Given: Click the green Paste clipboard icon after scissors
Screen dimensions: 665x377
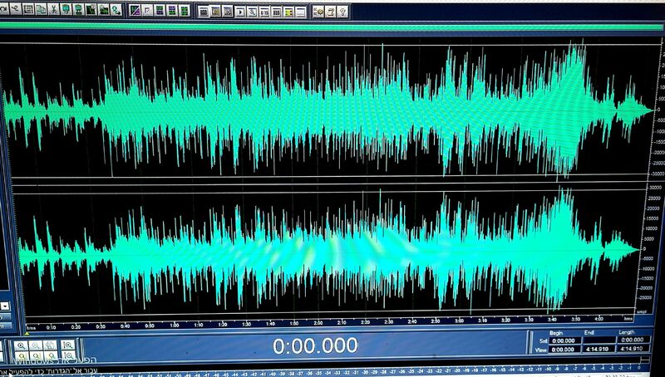Looking at the screenshot, I should 66,9.
